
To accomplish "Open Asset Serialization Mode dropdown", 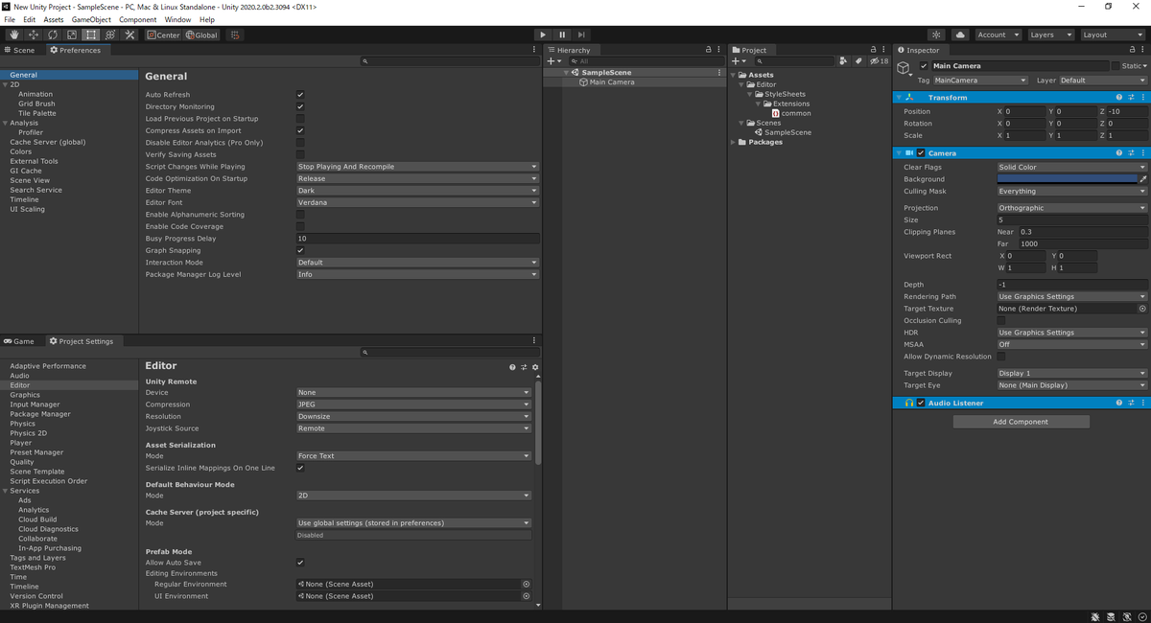I will [x=413, y=456].
